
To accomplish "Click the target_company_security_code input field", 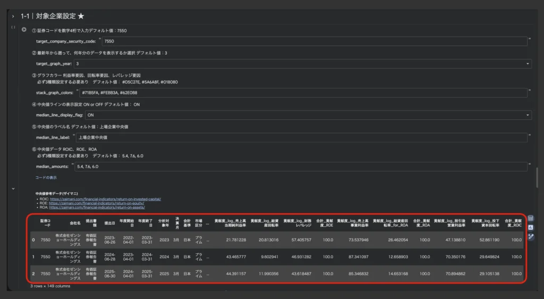I will [313, 41].
